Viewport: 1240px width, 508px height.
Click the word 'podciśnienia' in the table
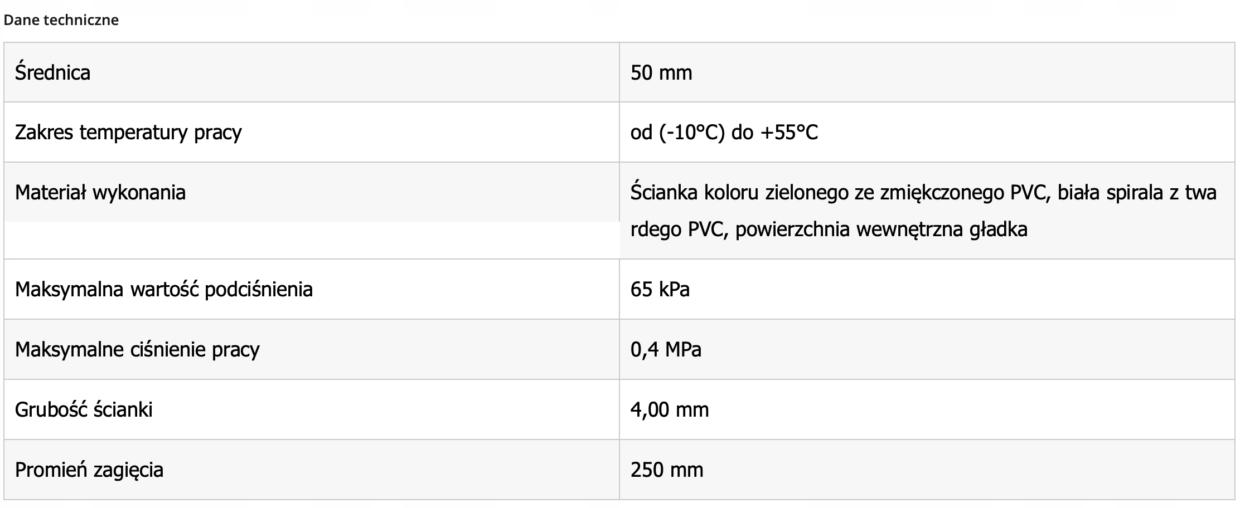(259, 289)
